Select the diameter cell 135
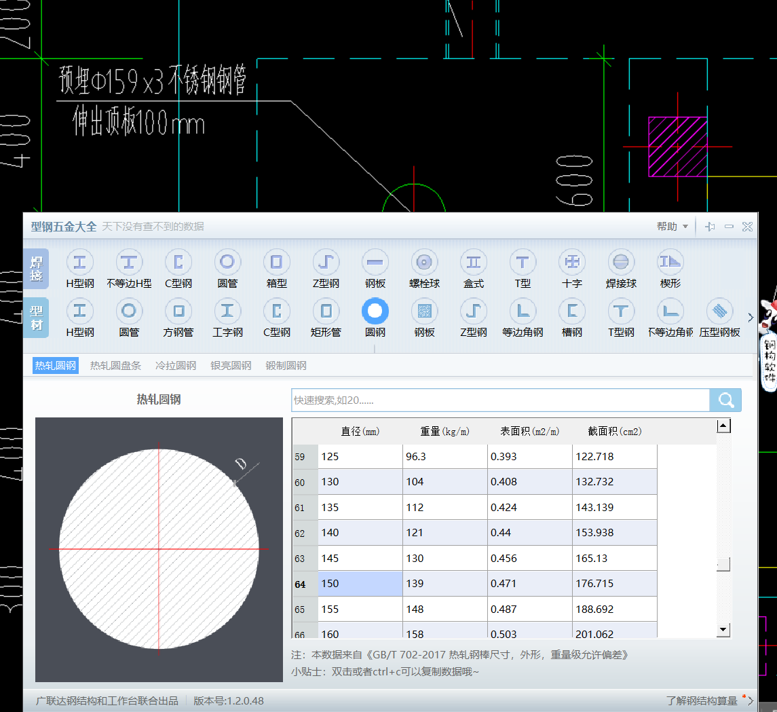The height and width of the screenshot is (712, 777). click(360, 508)
